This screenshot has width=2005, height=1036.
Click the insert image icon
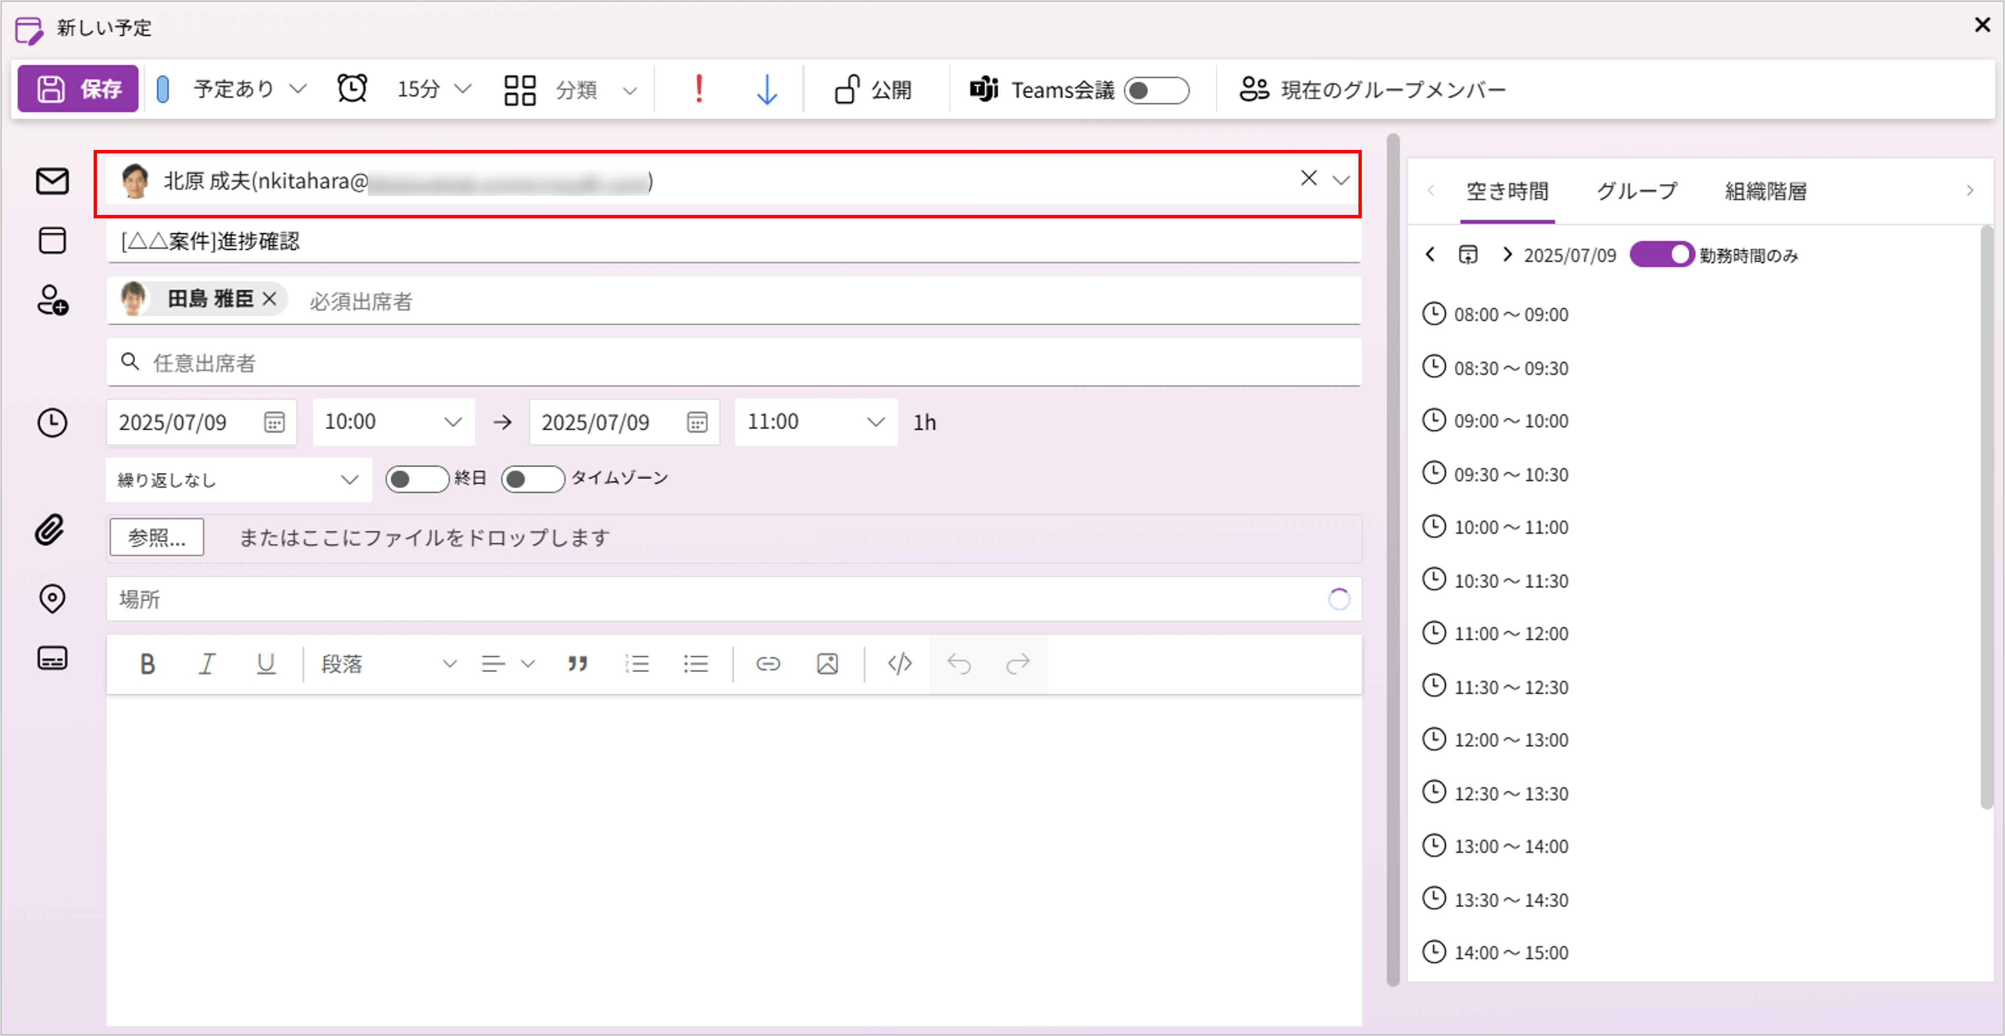pos(827,663)
